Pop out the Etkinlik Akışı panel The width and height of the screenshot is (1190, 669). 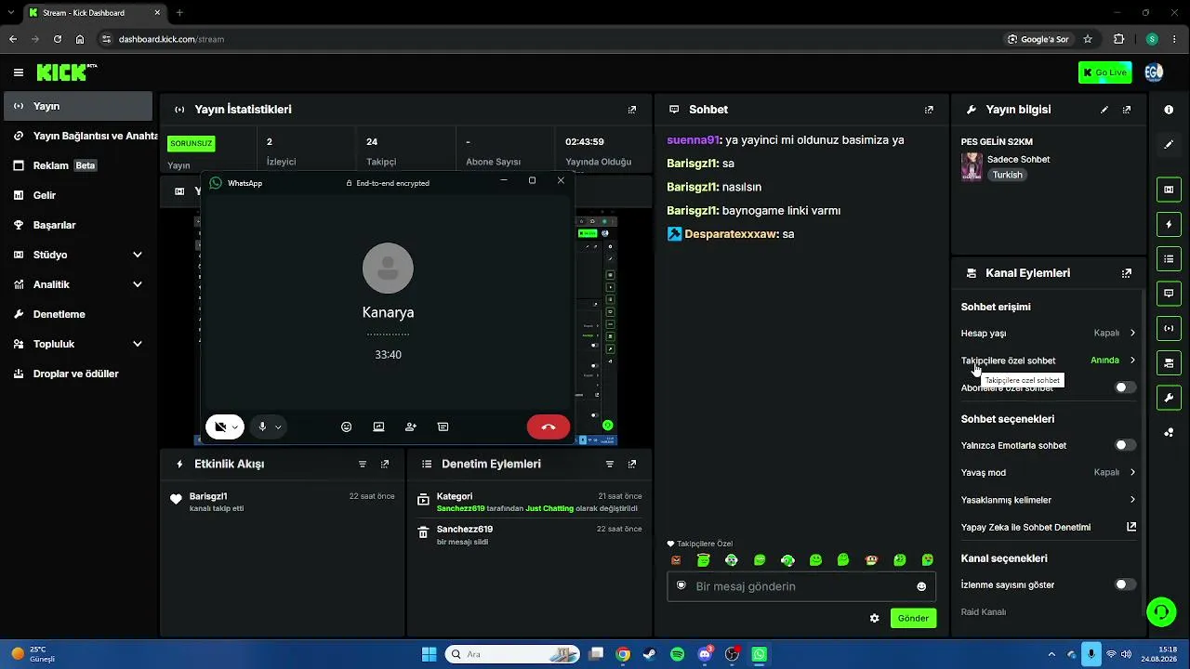click(385, 464)
